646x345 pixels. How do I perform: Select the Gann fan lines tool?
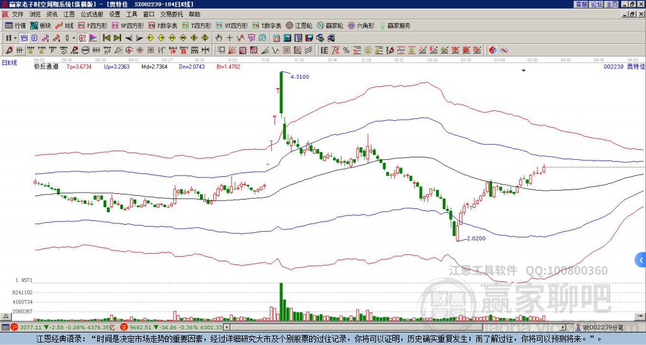point(232,50)
